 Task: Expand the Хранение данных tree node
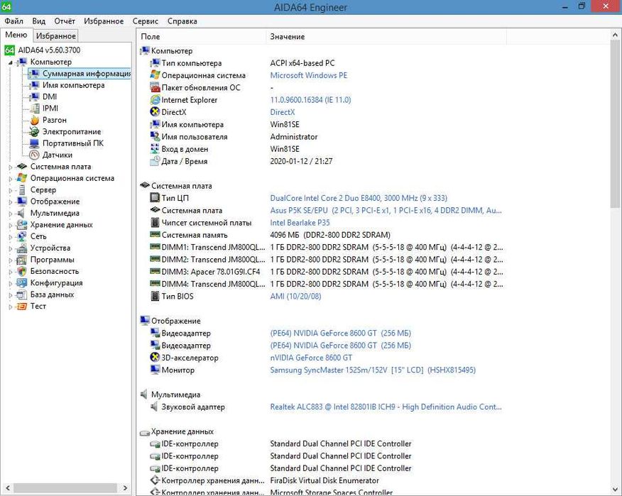click(x=11, y=225)
